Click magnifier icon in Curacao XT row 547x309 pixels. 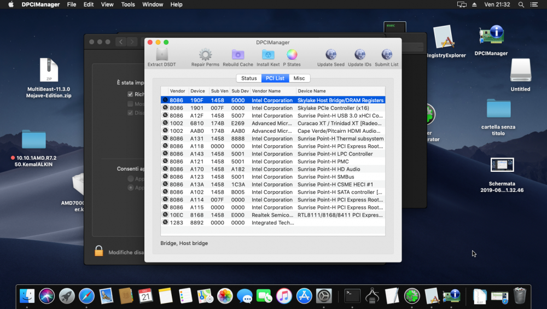coord(165,123)
